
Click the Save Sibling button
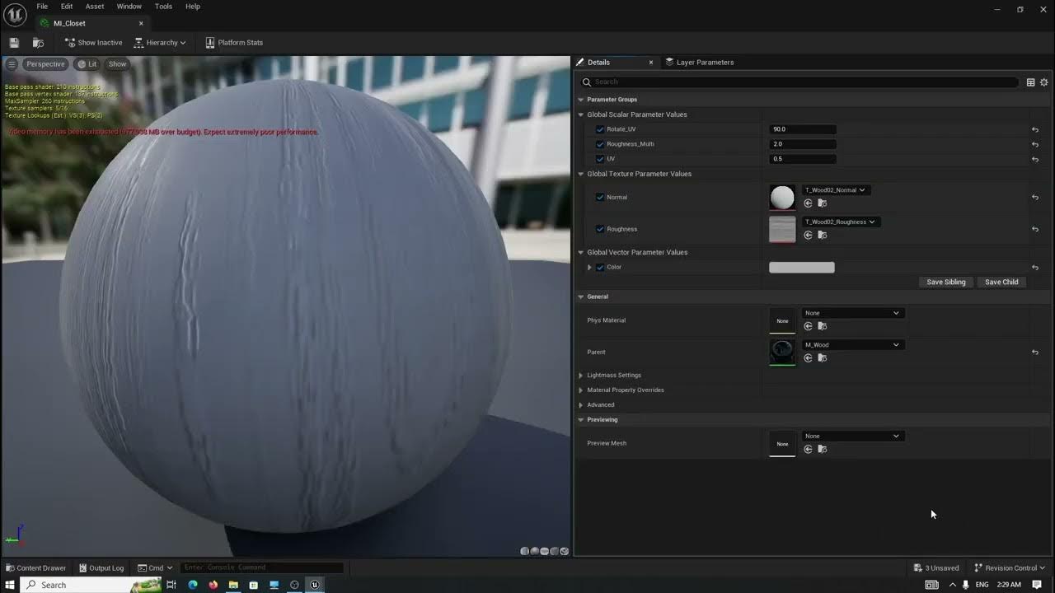click(x=945, y=282)
